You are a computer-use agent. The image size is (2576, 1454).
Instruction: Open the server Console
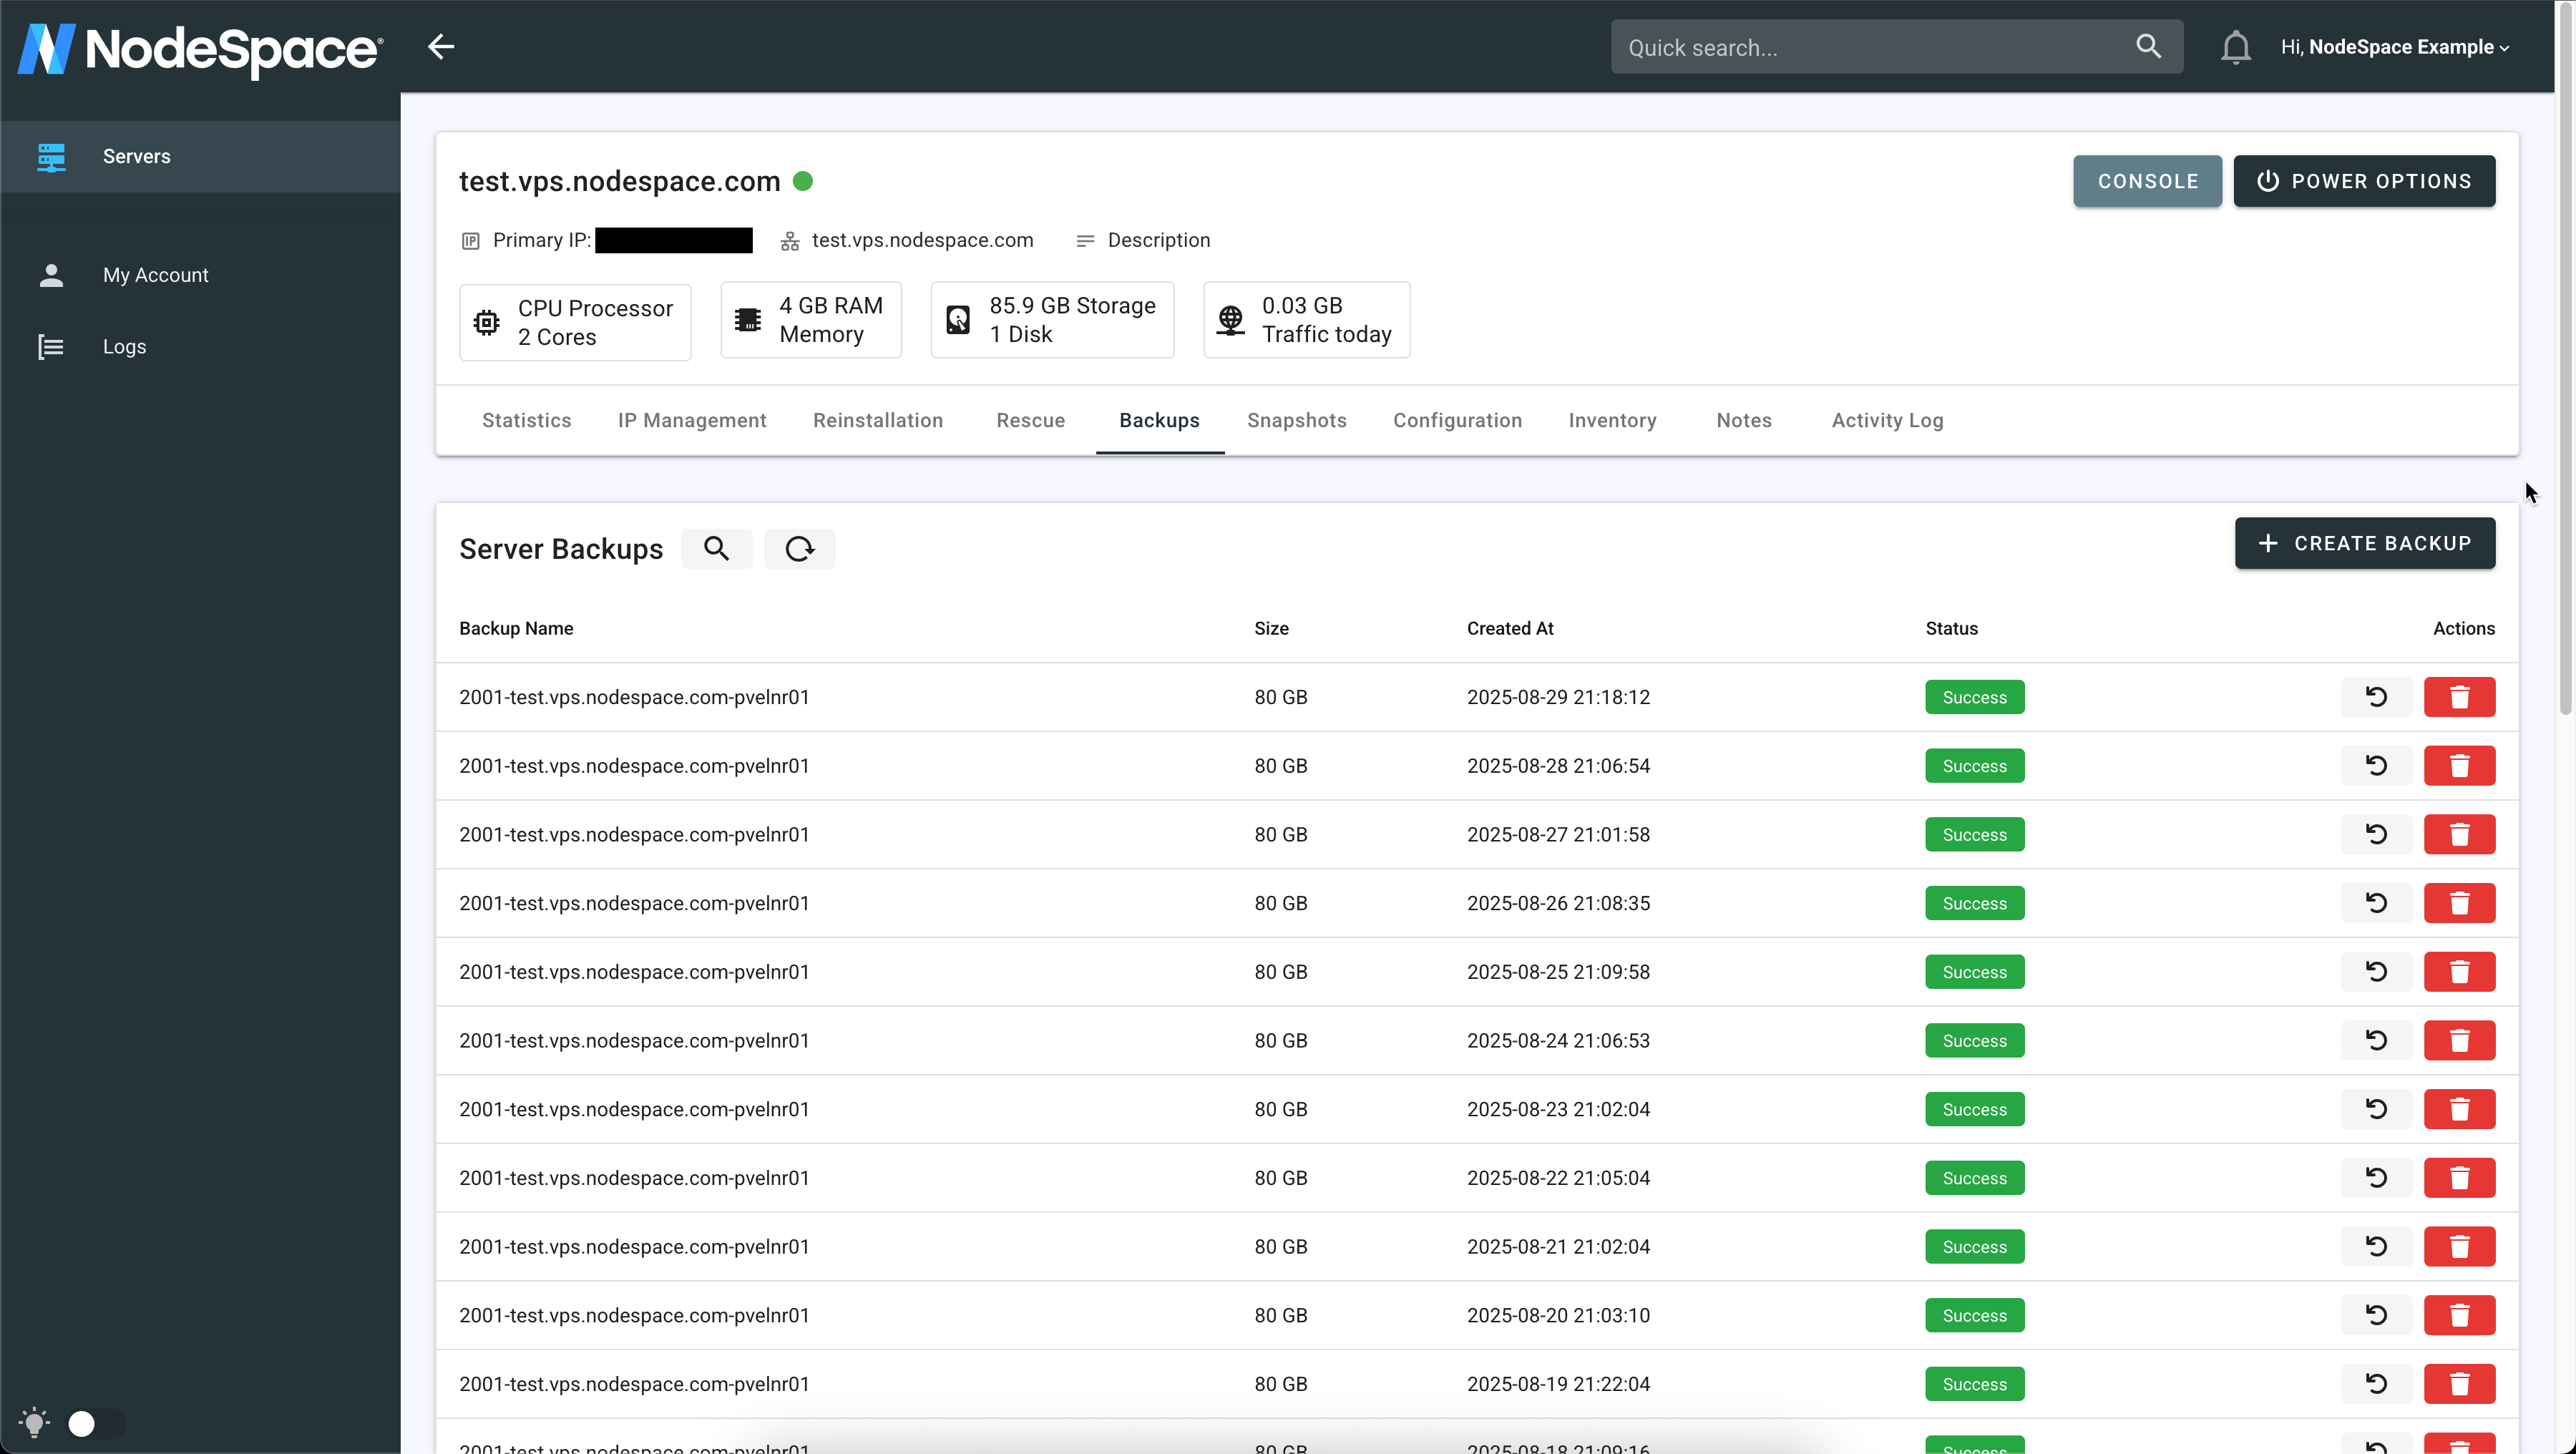point(2147,181)
